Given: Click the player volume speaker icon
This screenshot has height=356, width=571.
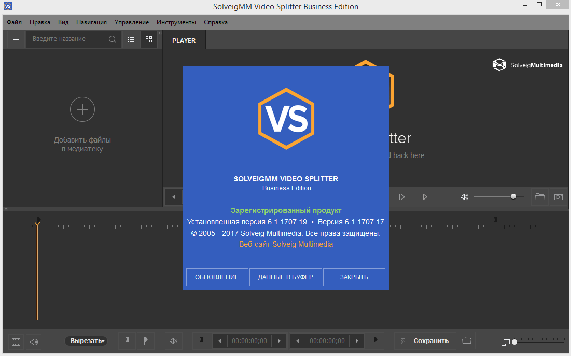Looking at the screenshot, I should [x=464, y=197].
